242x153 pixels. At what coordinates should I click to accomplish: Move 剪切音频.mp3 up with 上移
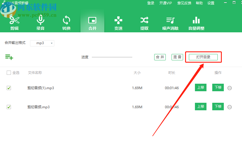click(x=201, y=107)
